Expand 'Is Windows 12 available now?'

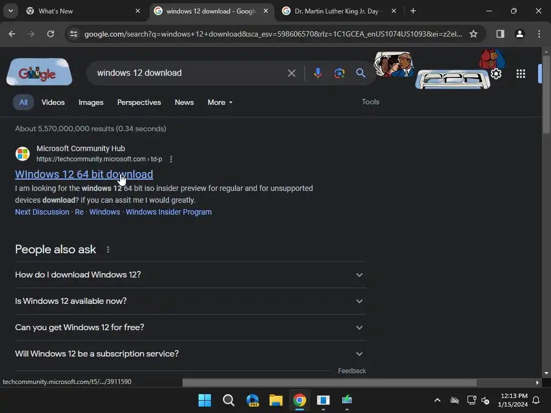190,301
